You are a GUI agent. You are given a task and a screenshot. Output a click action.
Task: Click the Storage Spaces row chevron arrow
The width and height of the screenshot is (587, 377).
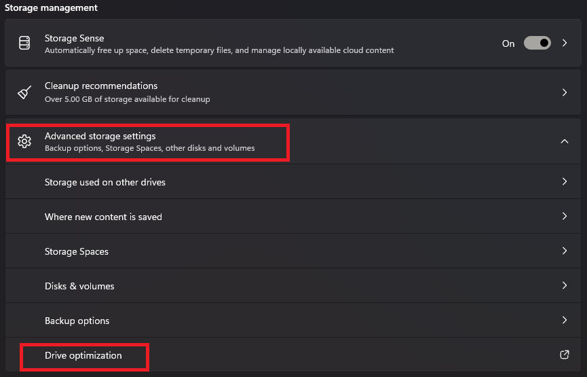click(x=565, y=251)
